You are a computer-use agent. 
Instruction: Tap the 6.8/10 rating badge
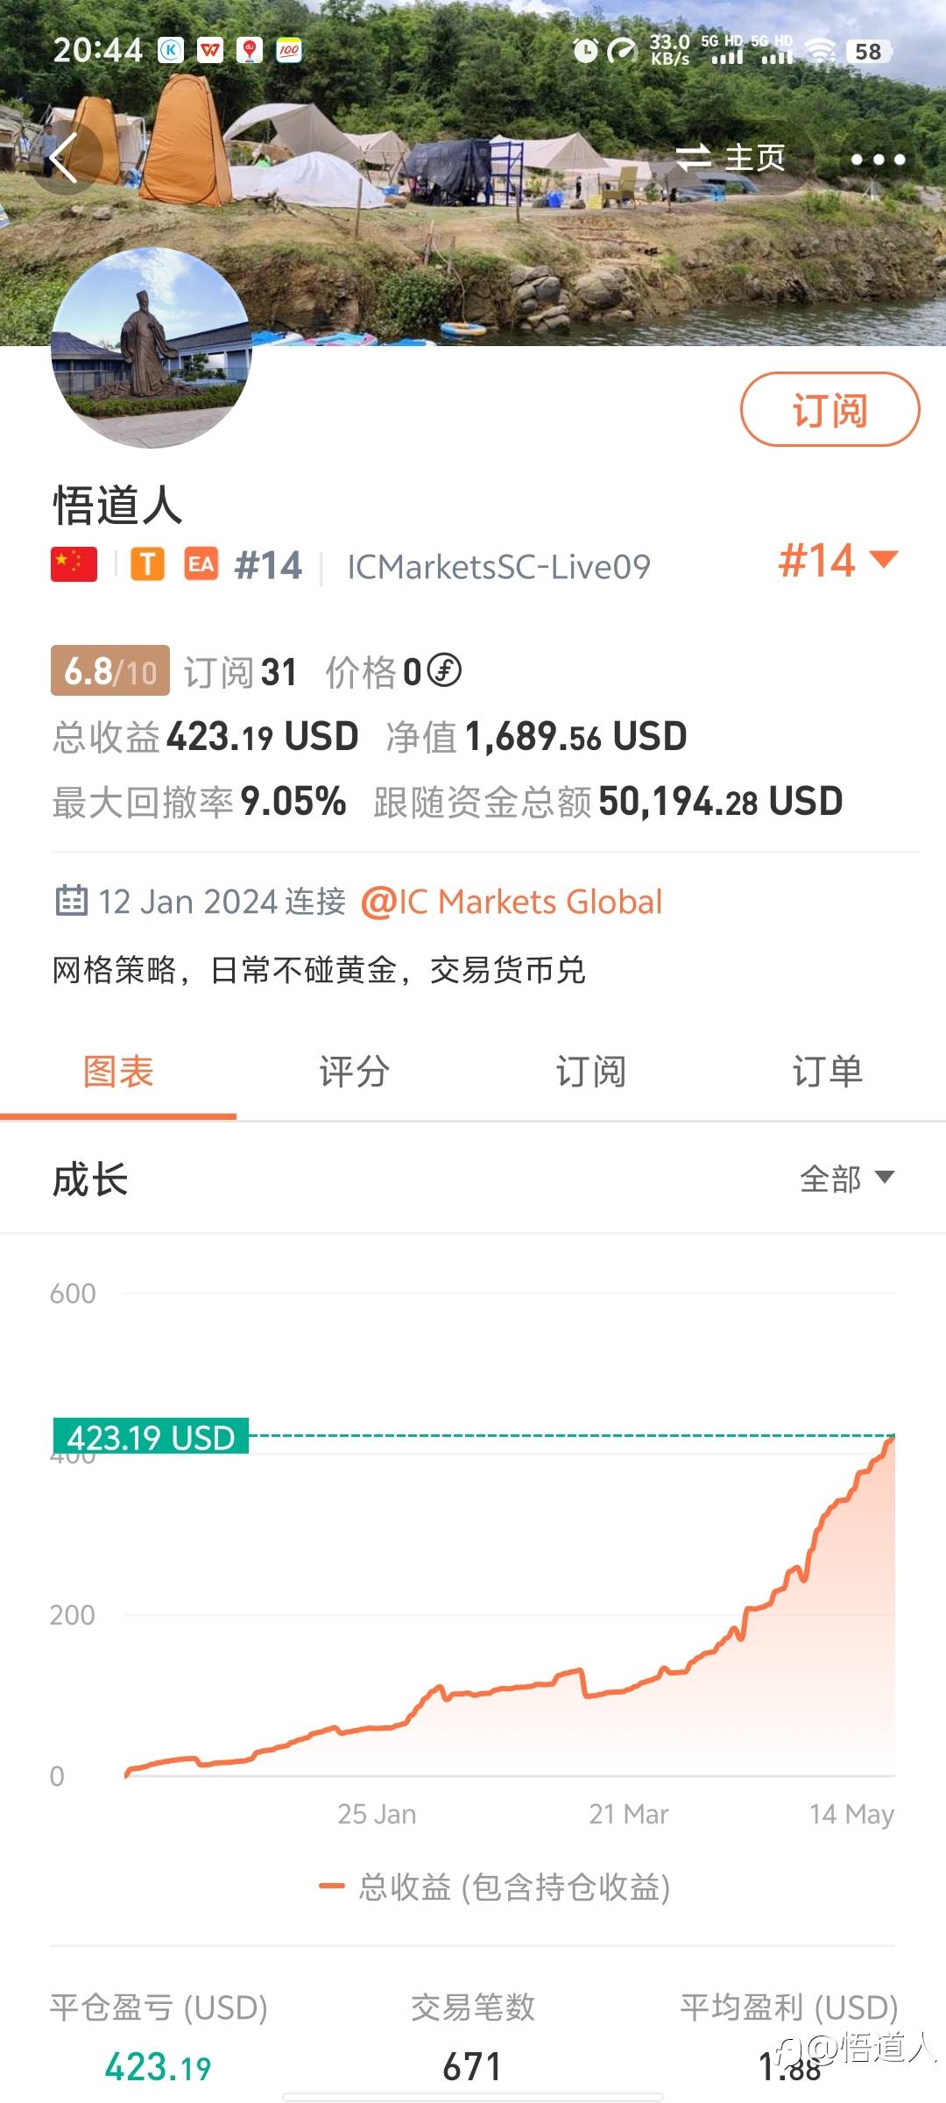coord(110,671)
